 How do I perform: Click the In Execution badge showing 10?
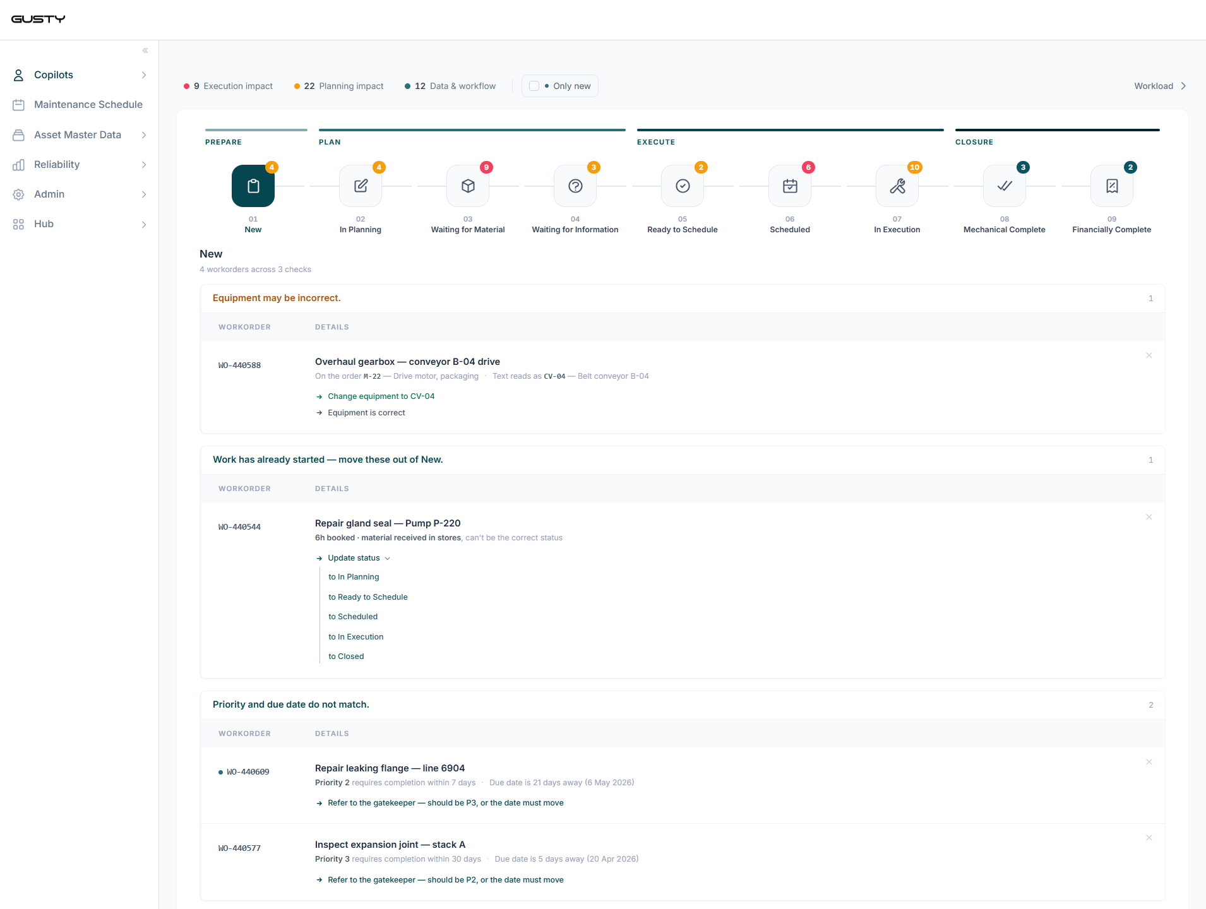(x=914, y=167)
